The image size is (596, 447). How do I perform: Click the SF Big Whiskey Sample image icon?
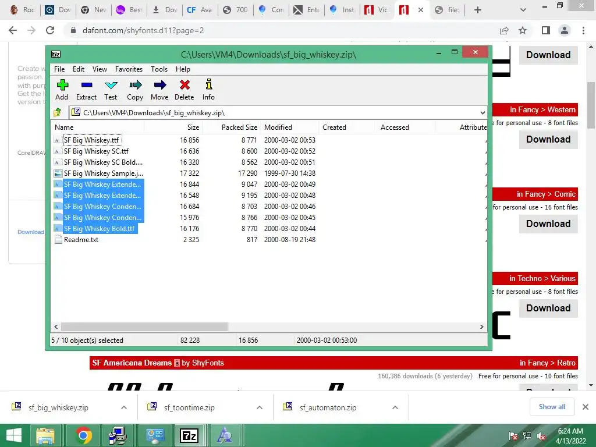[58, 173]
